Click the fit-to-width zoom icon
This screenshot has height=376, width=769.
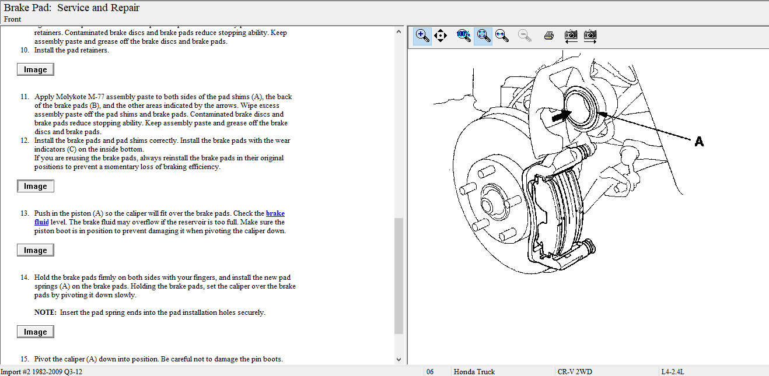(x=502, y=36)
